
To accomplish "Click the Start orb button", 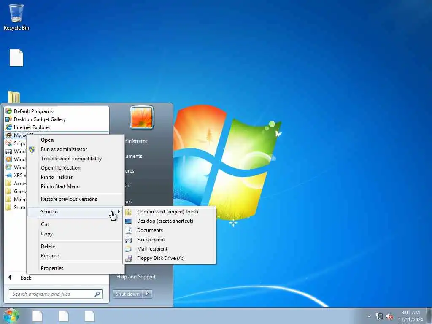I will [x=11, y=316].
